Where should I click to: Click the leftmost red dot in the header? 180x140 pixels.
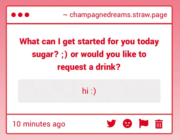[13, 15]
